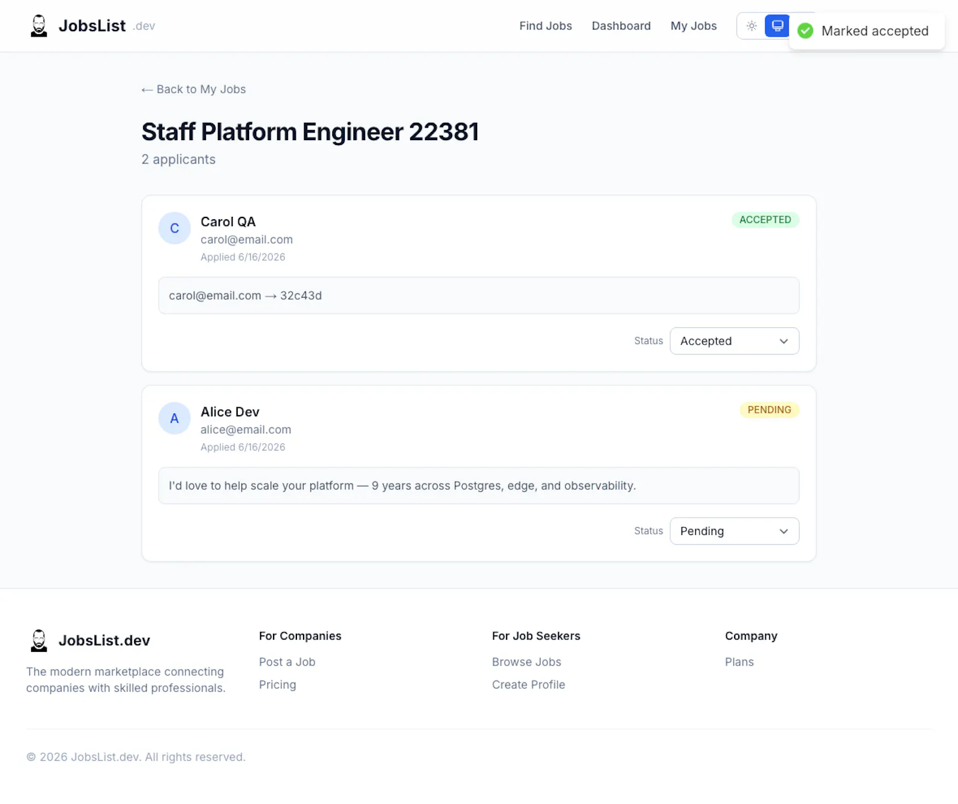
Task: Click the Staff Platform Engineer 22381 title
Action: [310, 132]
